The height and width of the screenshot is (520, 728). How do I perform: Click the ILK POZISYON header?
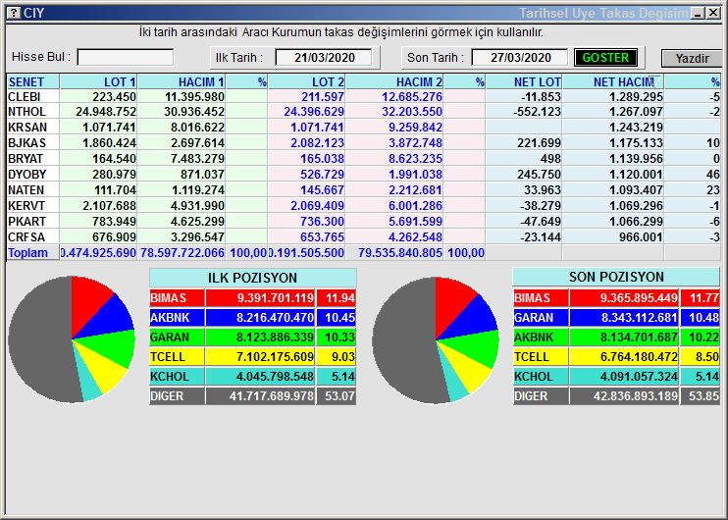(252, 278)
